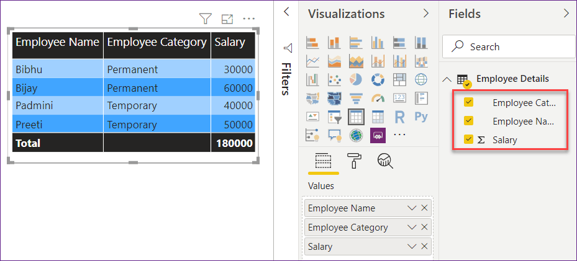Select the Ribbon chart visual
577x261 pixels.
pos(421,61)
